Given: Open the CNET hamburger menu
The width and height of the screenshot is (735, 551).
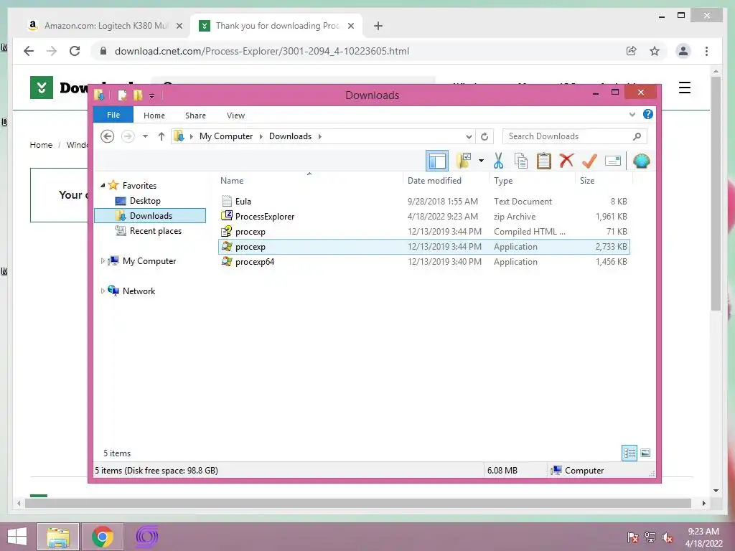Looking at the screenshot, I should (x=684, y=88).
